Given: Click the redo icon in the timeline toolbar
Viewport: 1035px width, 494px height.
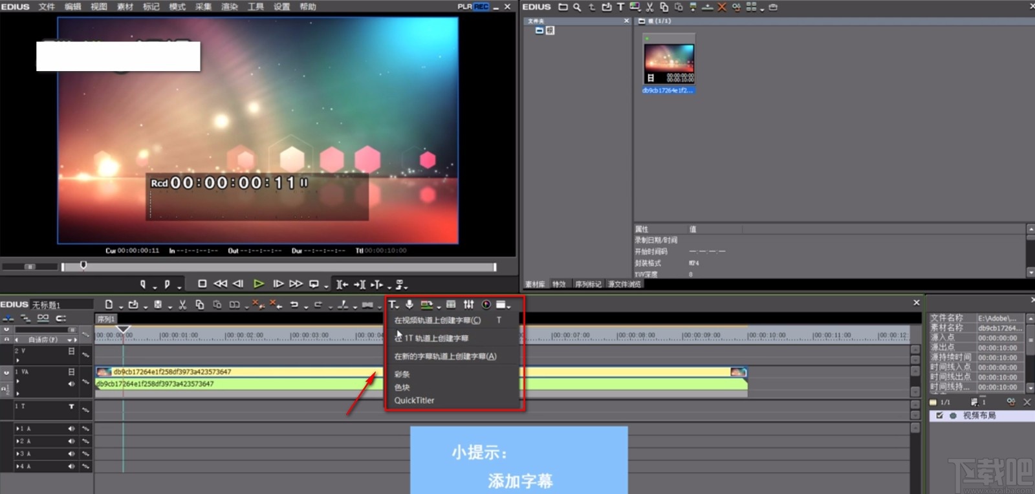Looking at the screenshot, I should point(318,305).
